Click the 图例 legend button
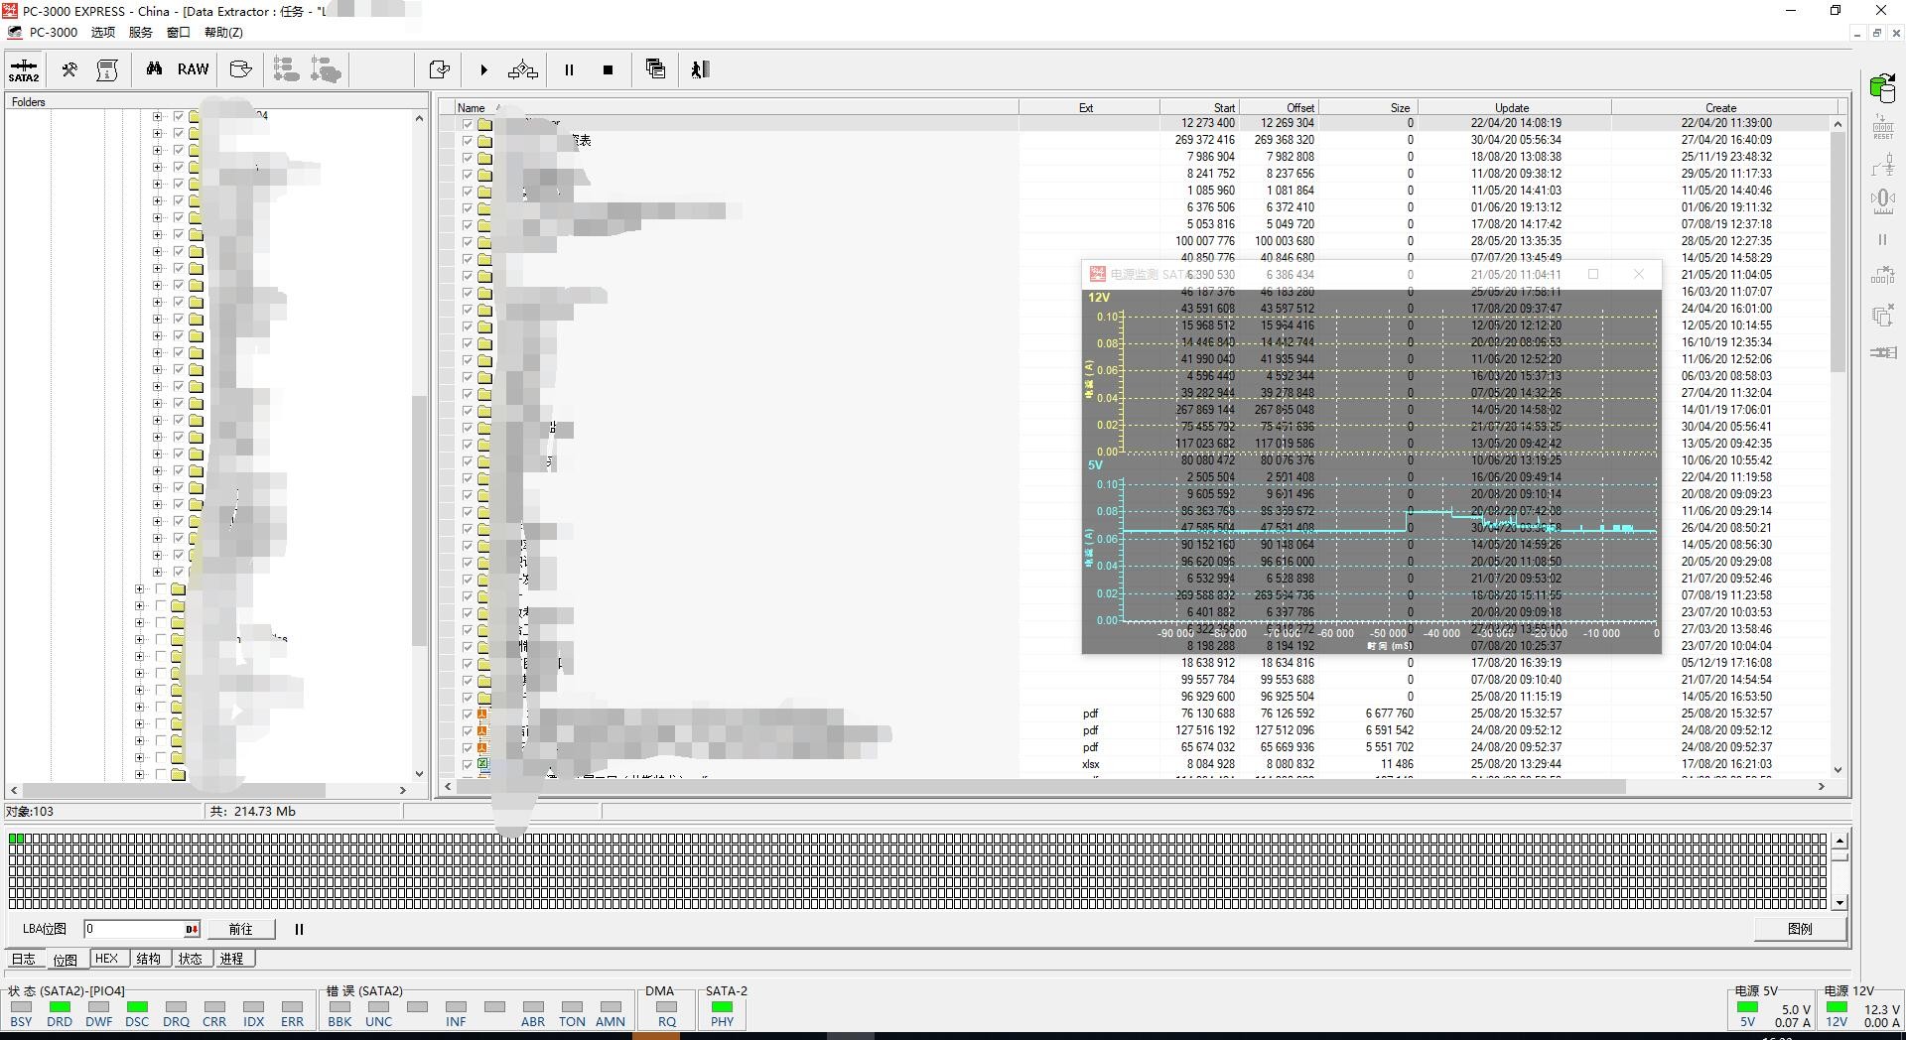Viewport: 1906px width, 1040px height. click(x=1799, y=930)
